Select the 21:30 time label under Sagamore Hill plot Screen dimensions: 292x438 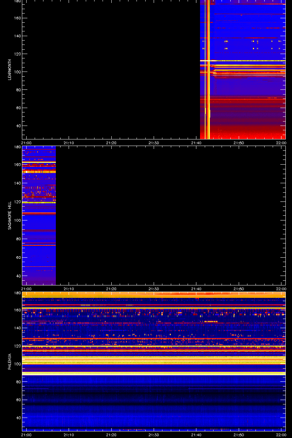pos(154,289)
